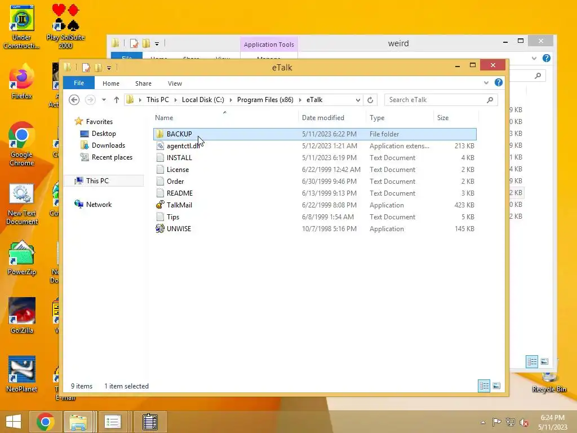Open the File tab in eTalk
The height and width of the screenshot is (433, 577).
pyautogui.click(x=79, y=83)
